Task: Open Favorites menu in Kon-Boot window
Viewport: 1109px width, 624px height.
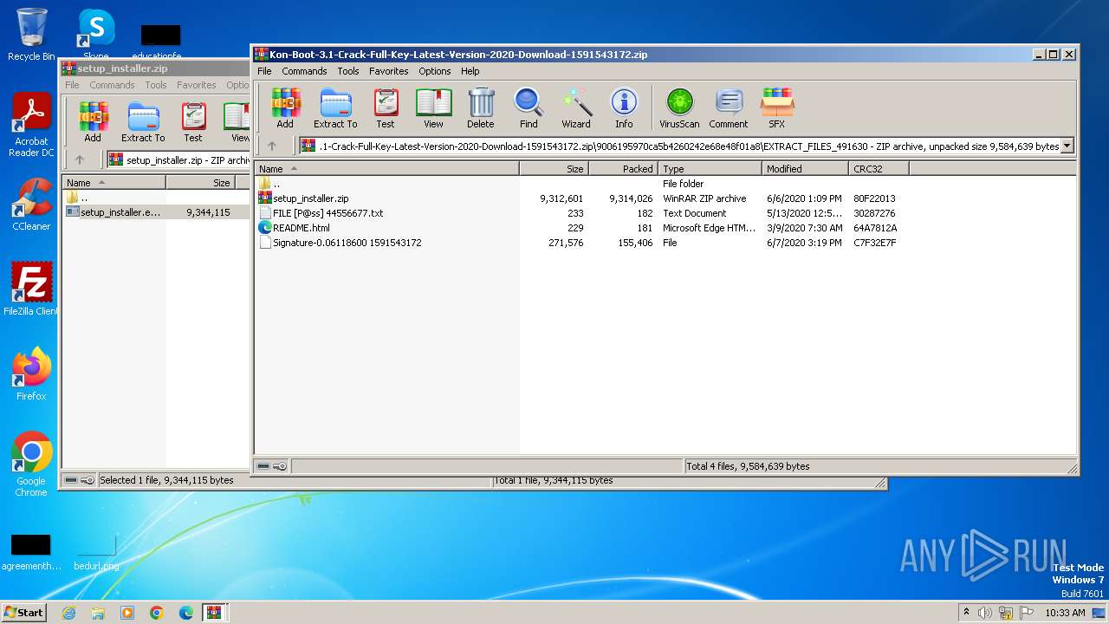Action: [x=389, y=71]
